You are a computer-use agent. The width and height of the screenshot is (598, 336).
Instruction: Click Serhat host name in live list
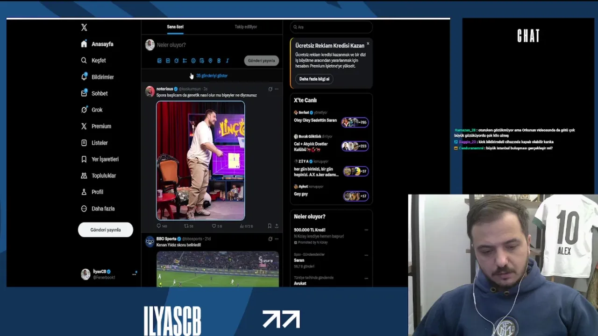tap(304, 112)
